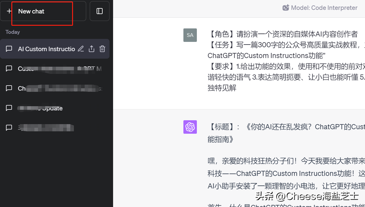The width and height of the screenshot is (365, 207).
Task: Click the line starting with "【角色】请扮演"
Action: pyautogui.click(x=283, y=34)
